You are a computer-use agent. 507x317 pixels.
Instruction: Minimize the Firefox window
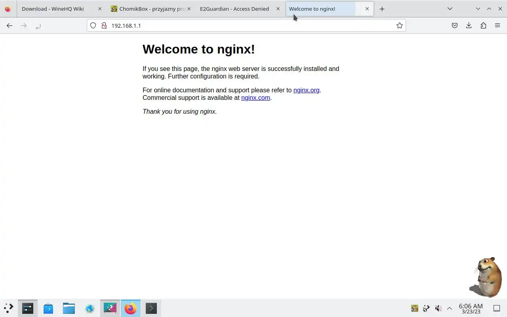click(x=478, y=9)
